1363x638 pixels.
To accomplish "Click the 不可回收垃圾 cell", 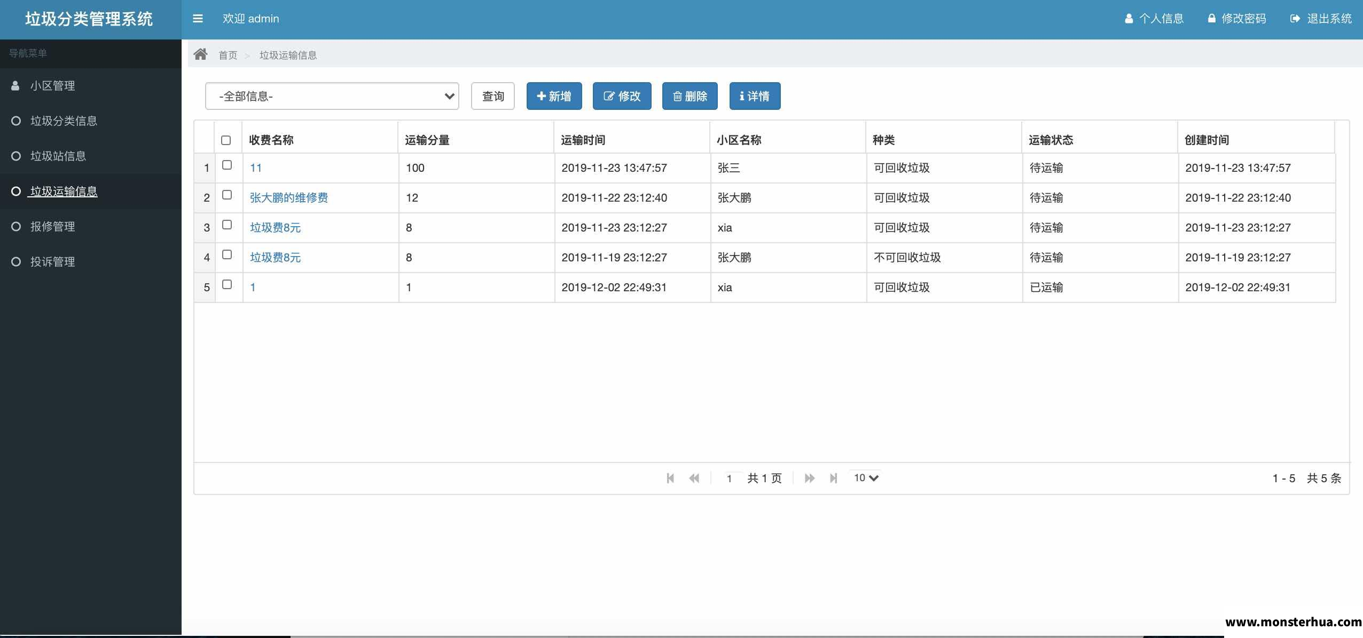I will point(944,257).
